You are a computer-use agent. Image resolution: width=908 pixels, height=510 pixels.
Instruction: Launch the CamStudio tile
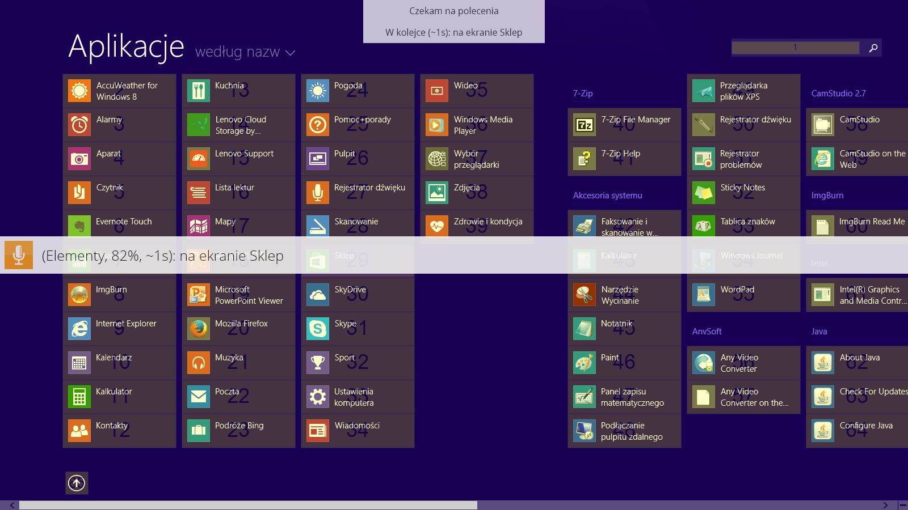857,125
